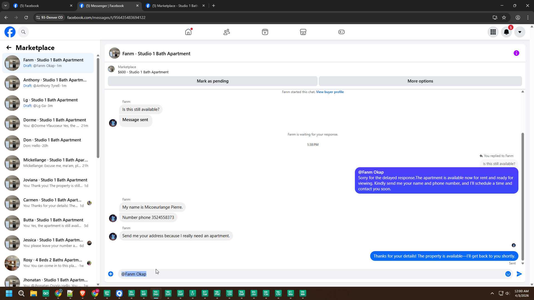Bookmark this page with the star icon
The image size is (534, 300).
click(x=504, y=17)
